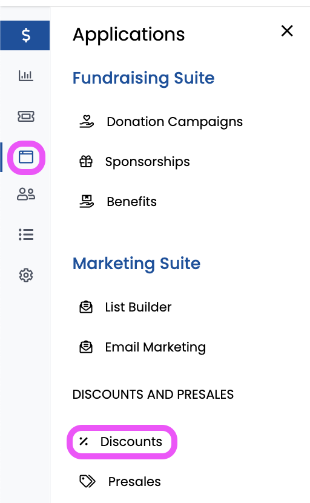Open the bar chart reports icon
This screenshot has height=503, width=310.
26,76
